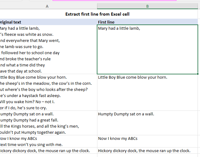Click the title 'Extract first line from Excel cell'

point(99,14)
